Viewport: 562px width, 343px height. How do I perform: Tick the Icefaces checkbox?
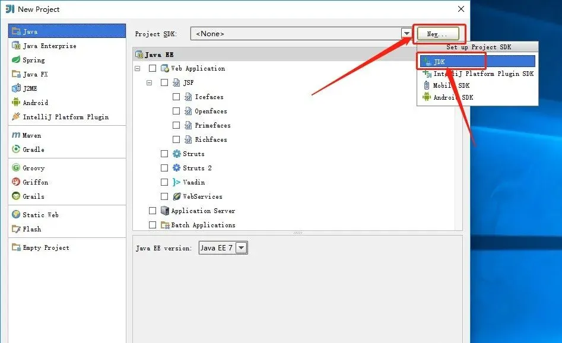click(176, 97)
